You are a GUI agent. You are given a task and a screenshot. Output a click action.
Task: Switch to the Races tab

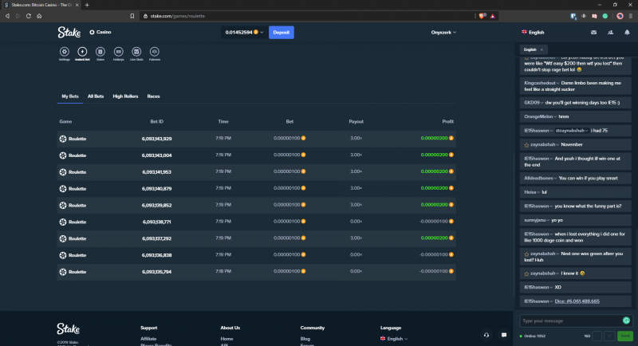(153, 96)
